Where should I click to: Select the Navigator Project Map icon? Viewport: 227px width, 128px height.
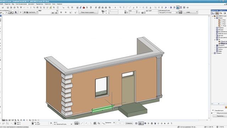click(217, 13)
